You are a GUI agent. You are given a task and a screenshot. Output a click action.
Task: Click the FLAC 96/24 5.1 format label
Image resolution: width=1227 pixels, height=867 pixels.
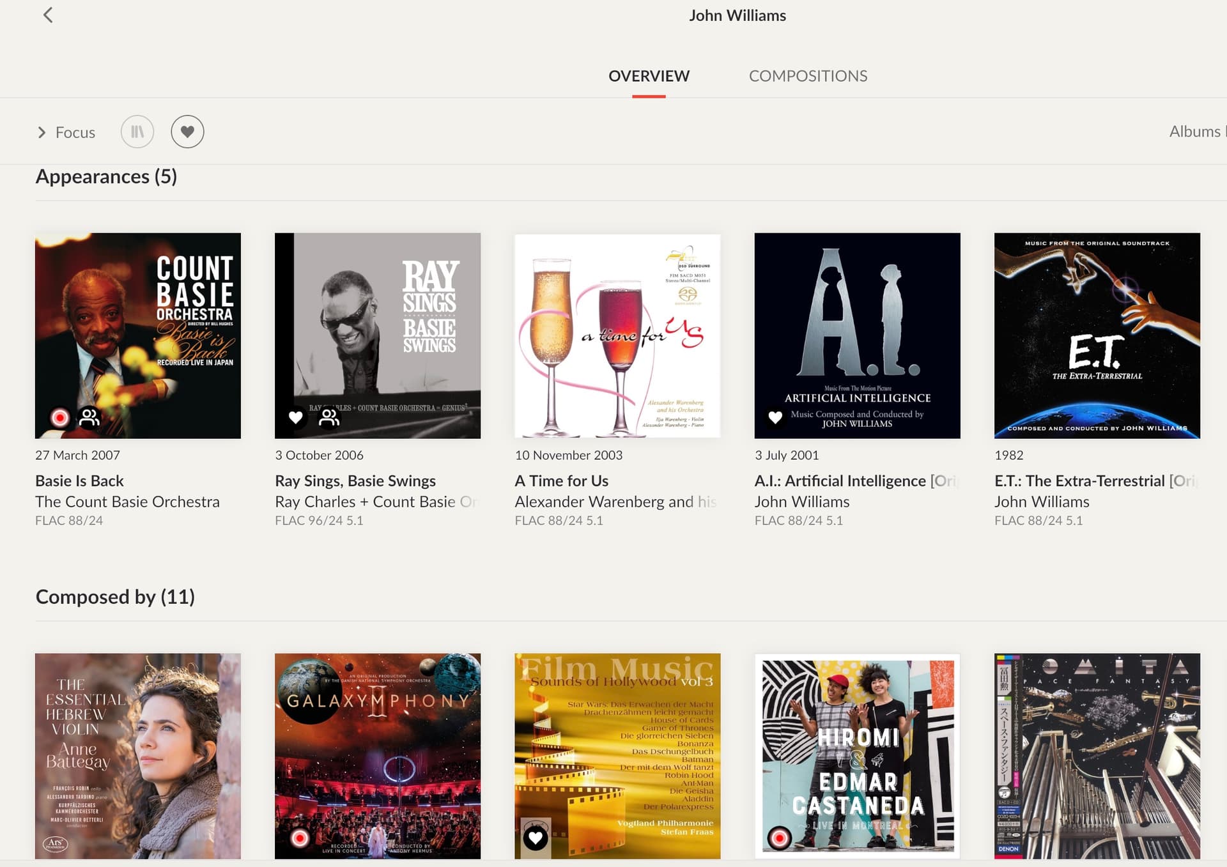[319, 520]
